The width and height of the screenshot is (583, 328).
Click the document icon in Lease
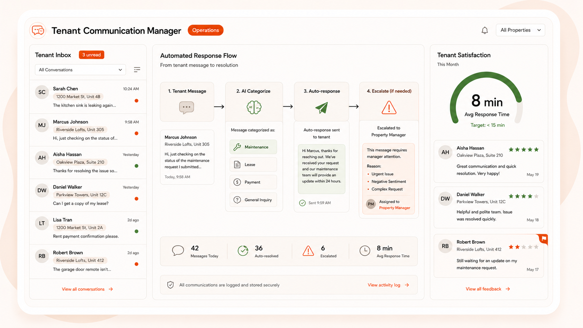(x=237, y=165)
